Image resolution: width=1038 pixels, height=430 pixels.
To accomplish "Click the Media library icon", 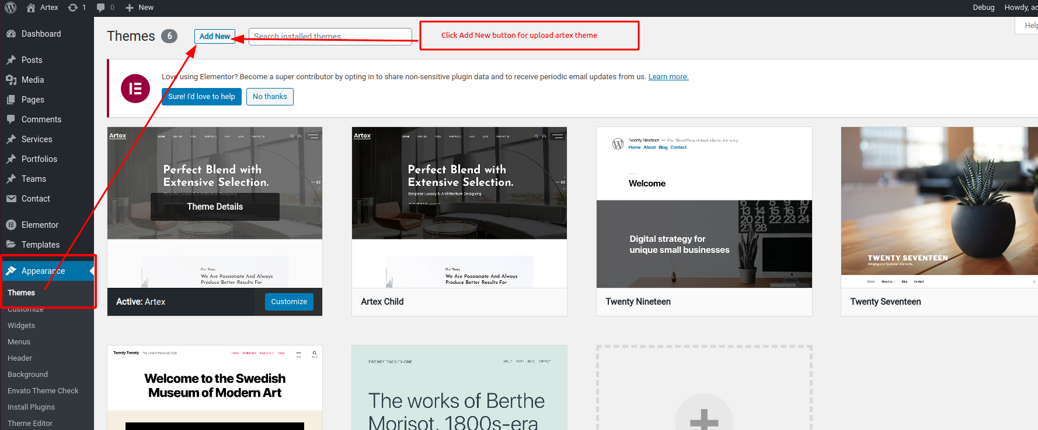I will pyautogui.click(x=11, y=80).
